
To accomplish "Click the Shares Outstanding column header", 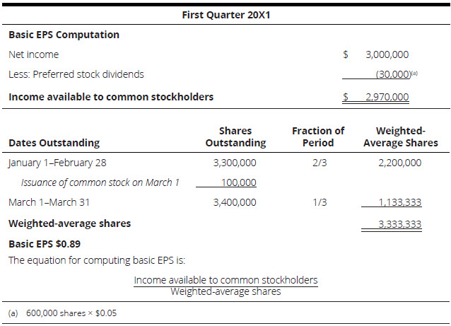I will (235, 136).
